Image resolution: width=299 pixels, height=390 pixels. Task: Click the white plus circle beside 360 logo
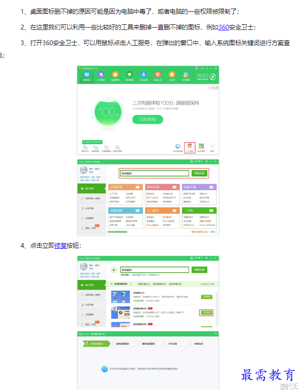(x=213, y=77)
